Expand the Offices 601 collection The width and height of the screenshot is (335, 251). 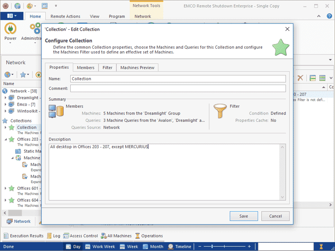(5, 188)
